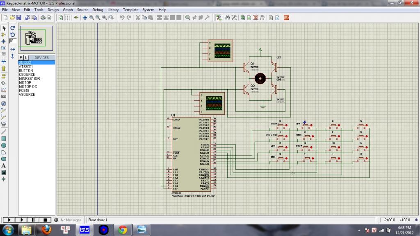Click the Zoom In magnifier icon
This screenshot has width=420, height=236.
(91, 18)
